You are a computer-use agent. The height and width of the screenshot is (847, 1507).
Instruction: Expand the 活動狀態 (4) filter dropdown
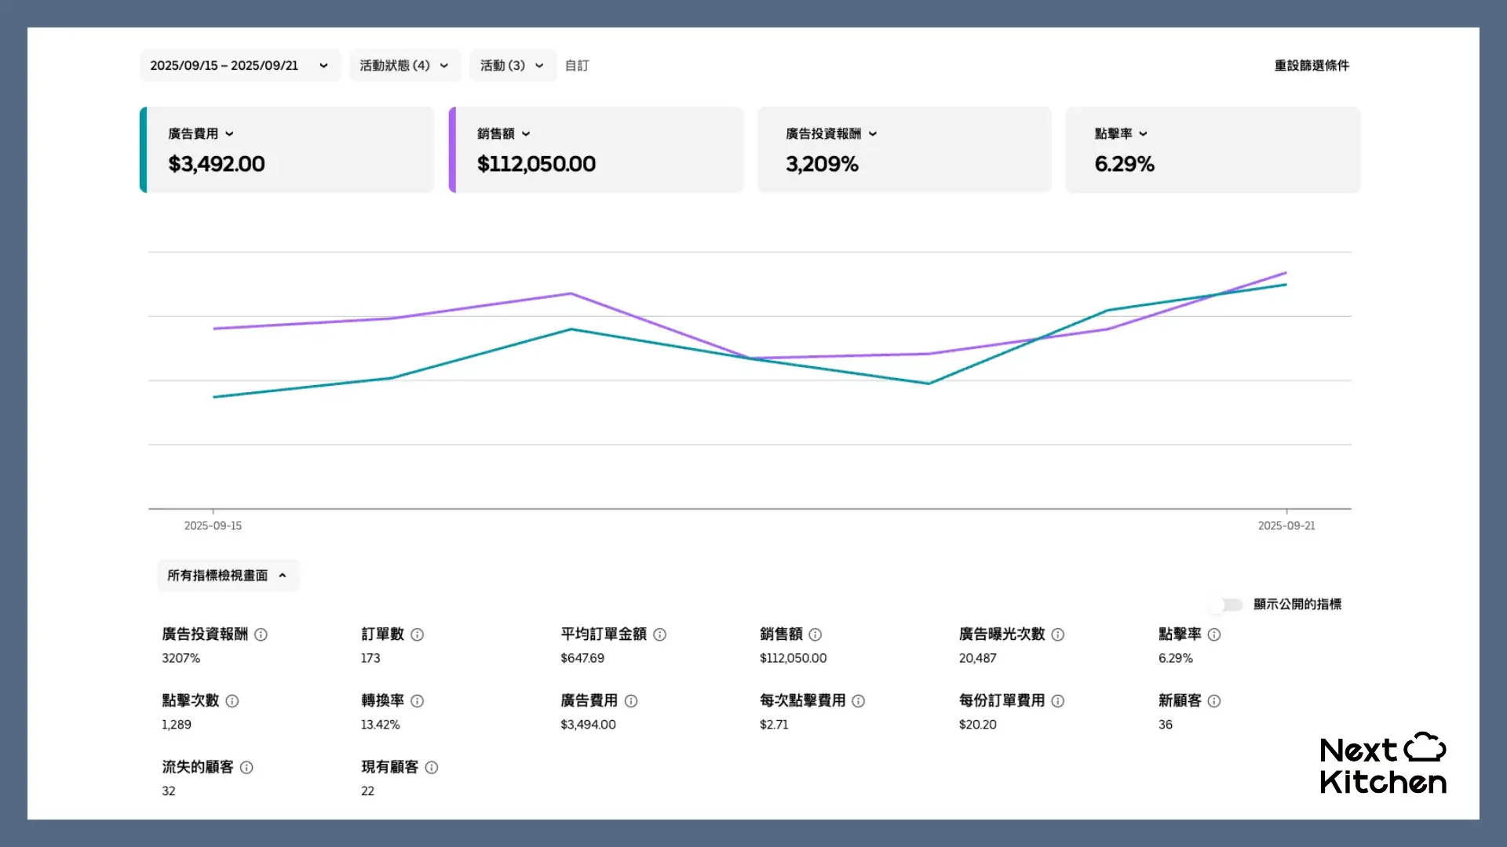pos(405,65)
